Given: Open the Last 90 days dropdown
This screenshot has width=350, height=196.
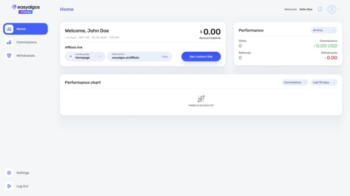Looking at the screenshot, I should coord(324,82).
